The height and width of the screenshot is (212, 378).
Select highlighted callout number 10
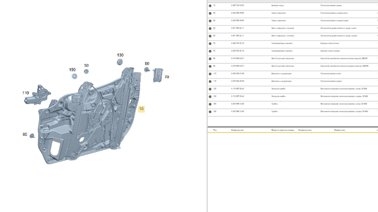pyautogui.click(x=141, y=109)
